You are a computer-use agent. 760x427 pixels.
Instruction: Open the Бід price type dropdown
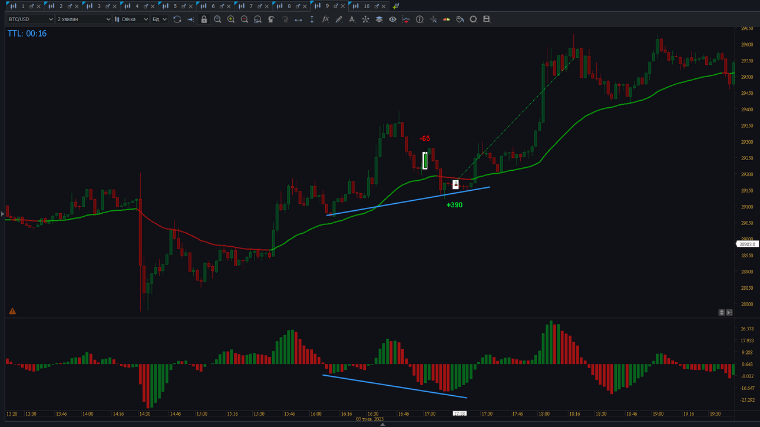click(x=159, y=19)
